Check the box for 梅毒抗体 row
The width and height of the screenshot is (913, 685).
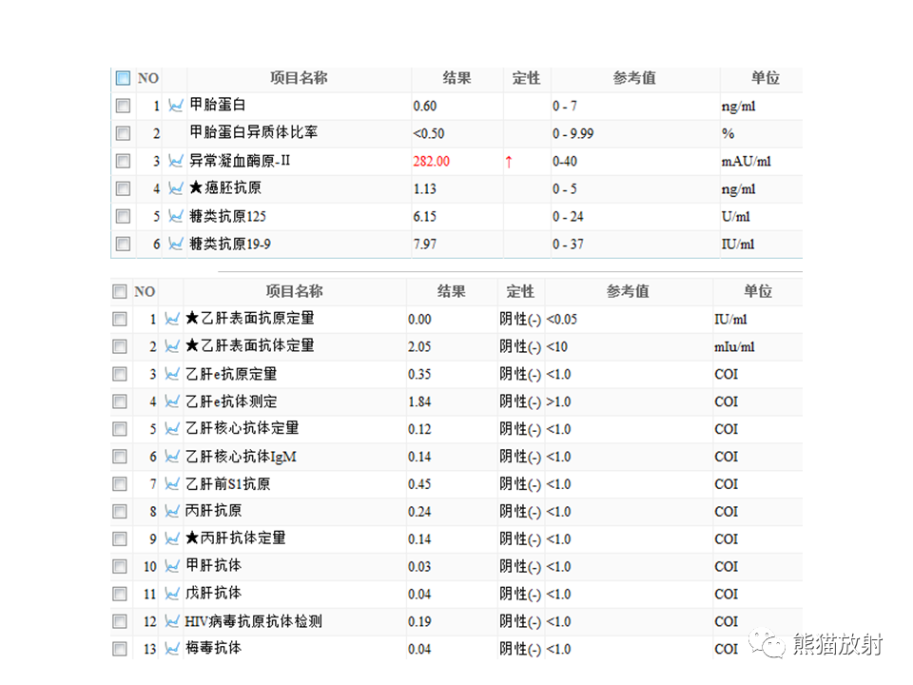click(x=120, y=648)
